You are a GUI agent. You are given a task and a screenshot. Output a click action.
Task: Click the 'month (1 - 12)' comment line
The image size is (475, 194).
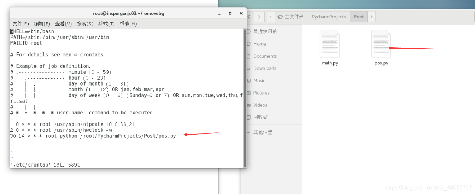[93, 89]
